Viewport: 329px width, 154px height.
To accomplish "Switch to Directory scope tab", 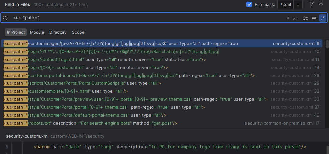I will (x=58, y=32).
